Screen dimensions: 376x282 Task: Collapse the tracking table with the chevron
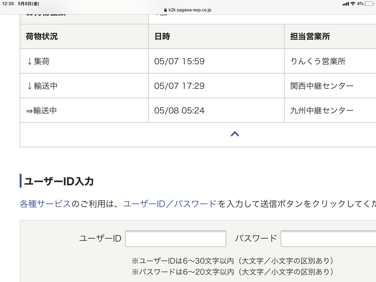235,134
